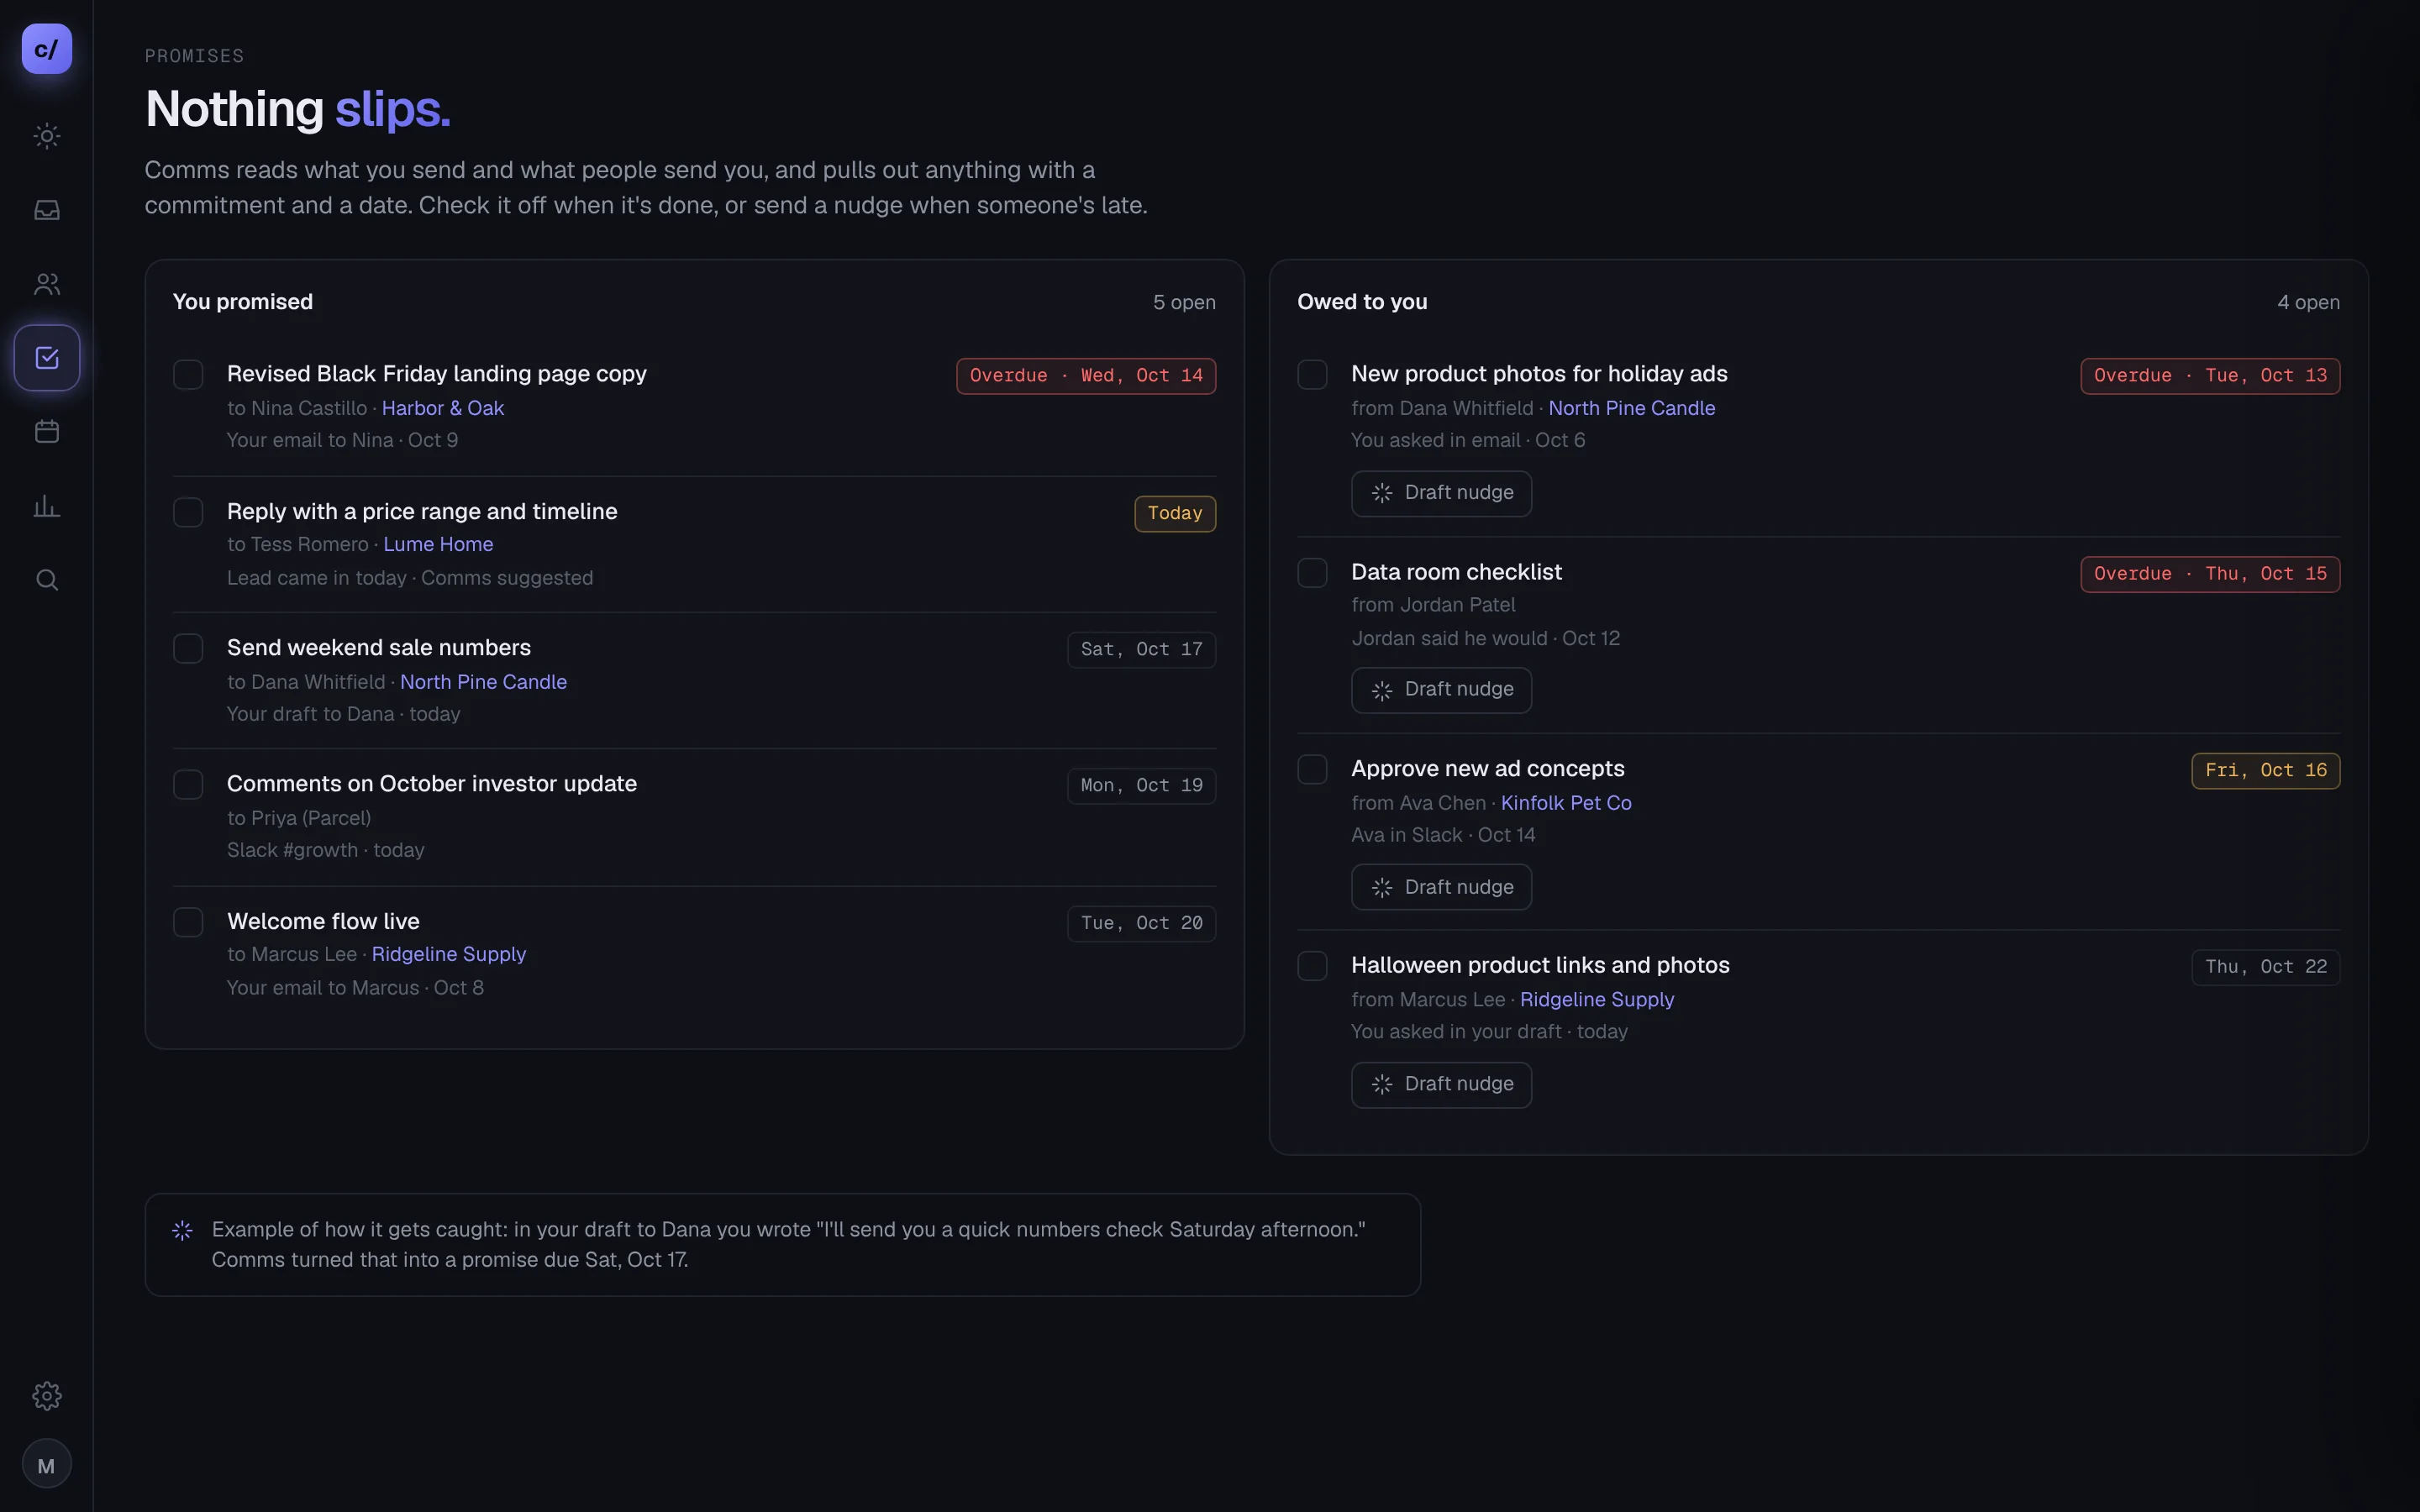
Task: Select the Promises checkmark icon in the sidebar
Action: pyautogui.click(x=47, y=358)
